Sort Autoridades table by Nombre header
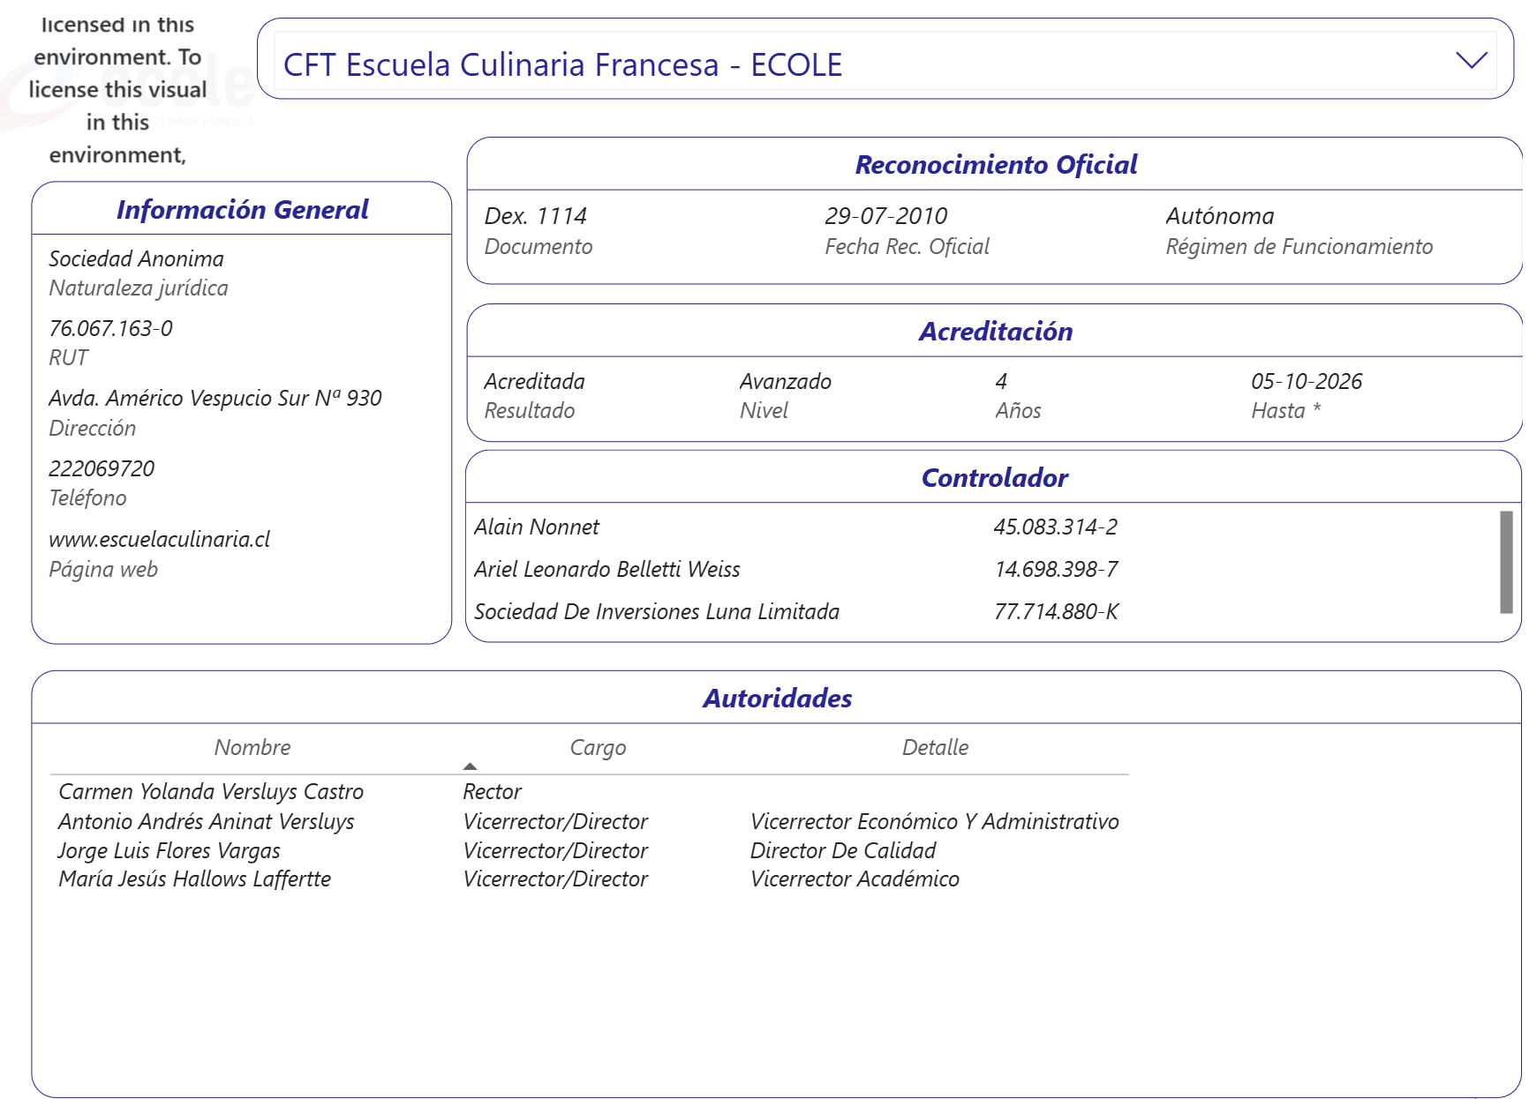This screenshot has width=1529, height=1099. pyautogui.click(x=252, y=747)
